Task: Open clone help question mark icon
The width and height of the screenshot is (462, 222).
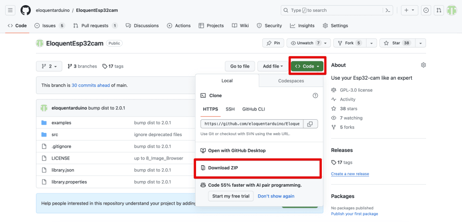Action: click(315, 96)
